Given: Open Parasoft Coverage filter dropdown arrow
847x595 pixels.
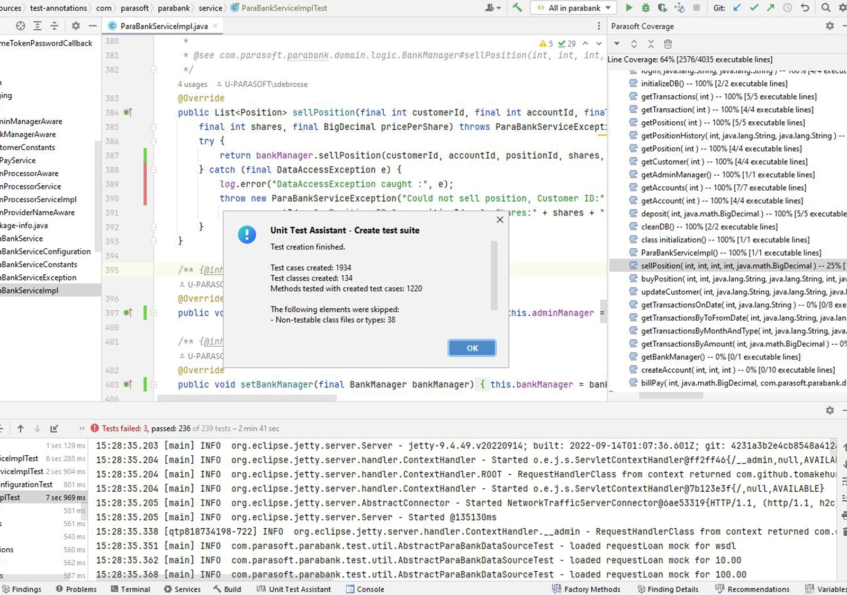Looking at the screenshot, I should click(617, 44).
